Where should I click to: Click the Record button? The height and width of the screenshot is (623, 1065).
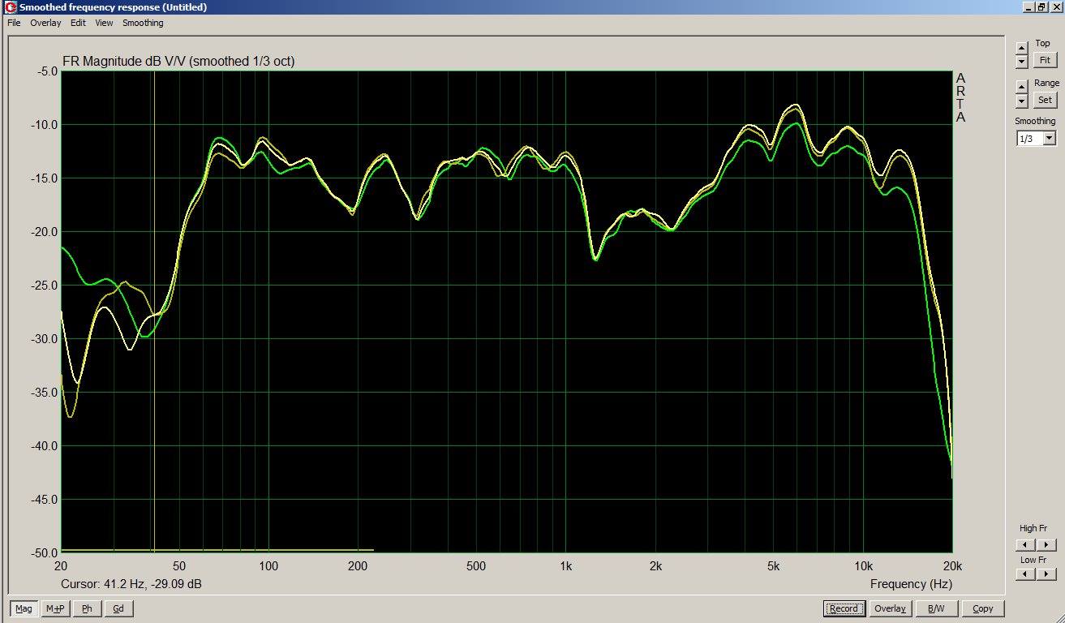[x=843, y=608]
